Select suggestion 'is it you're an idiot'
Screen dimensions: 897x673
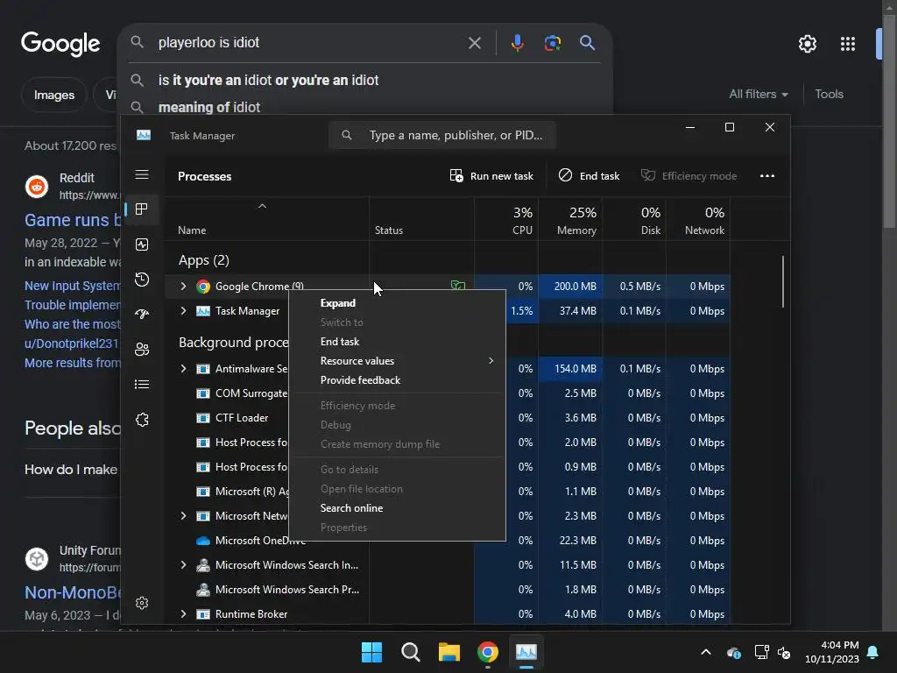(x=268, y=80)
